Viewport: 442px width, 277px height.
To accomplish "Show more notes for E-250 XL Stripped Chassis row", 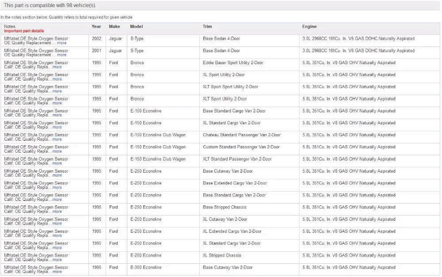I will tap(57, 260).
